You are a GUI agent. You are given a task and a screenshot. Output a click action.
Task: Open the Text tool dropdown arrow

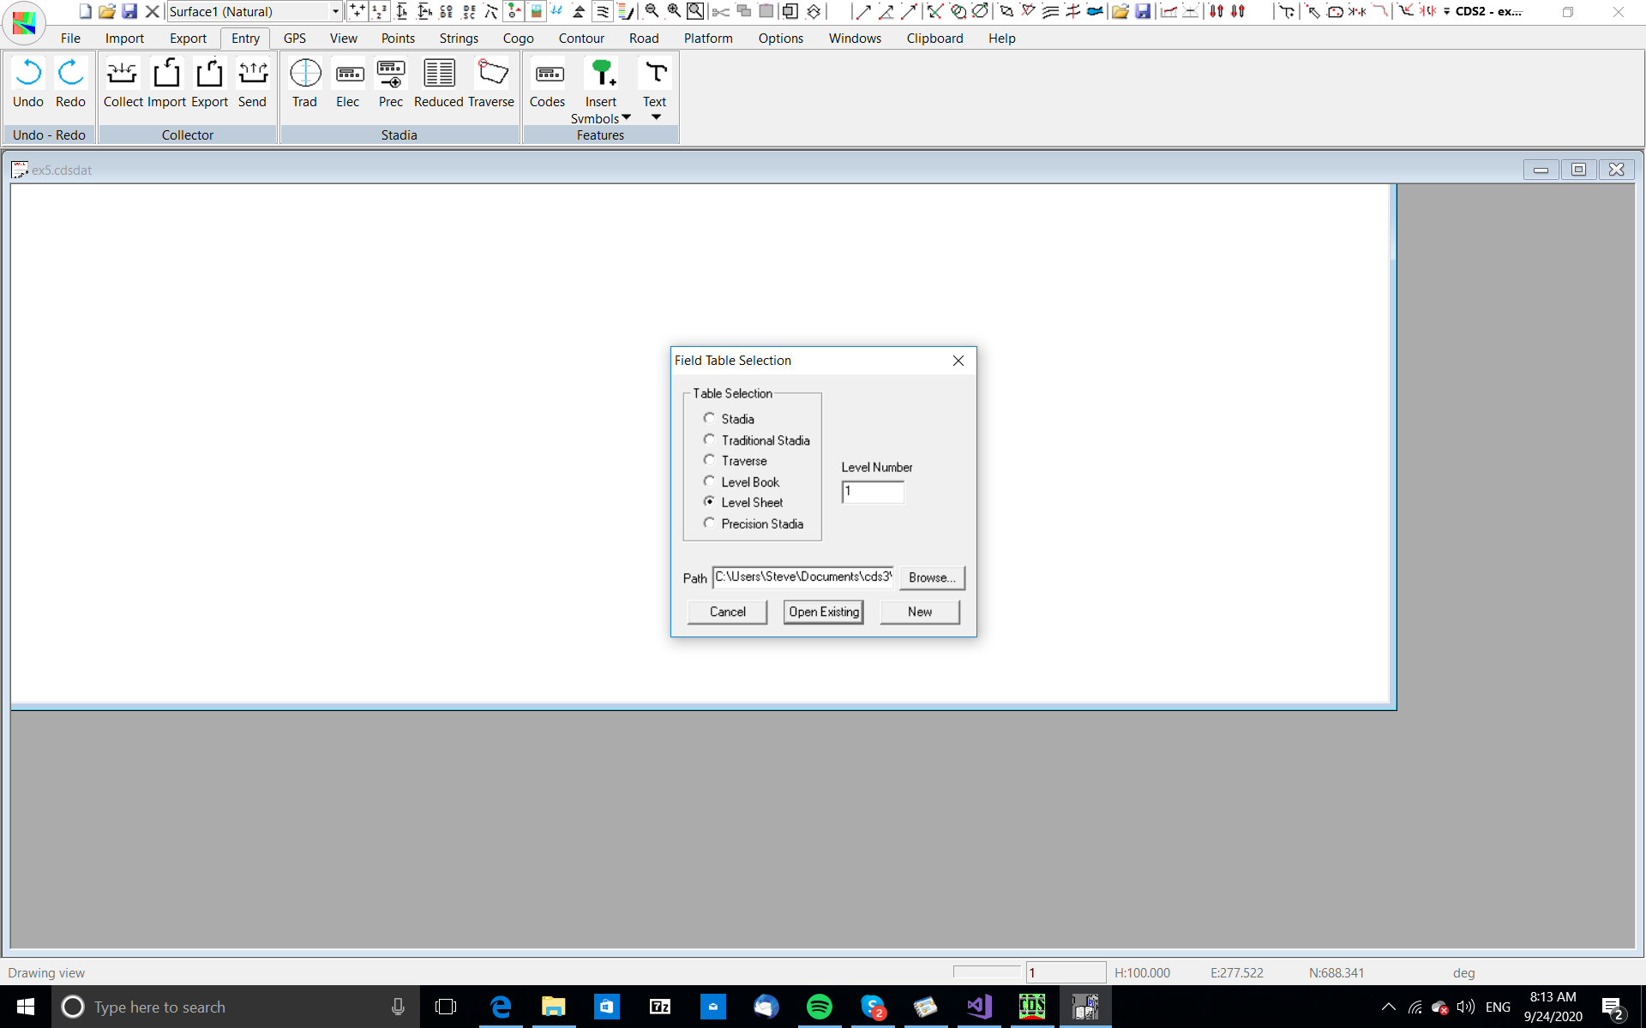656,117
